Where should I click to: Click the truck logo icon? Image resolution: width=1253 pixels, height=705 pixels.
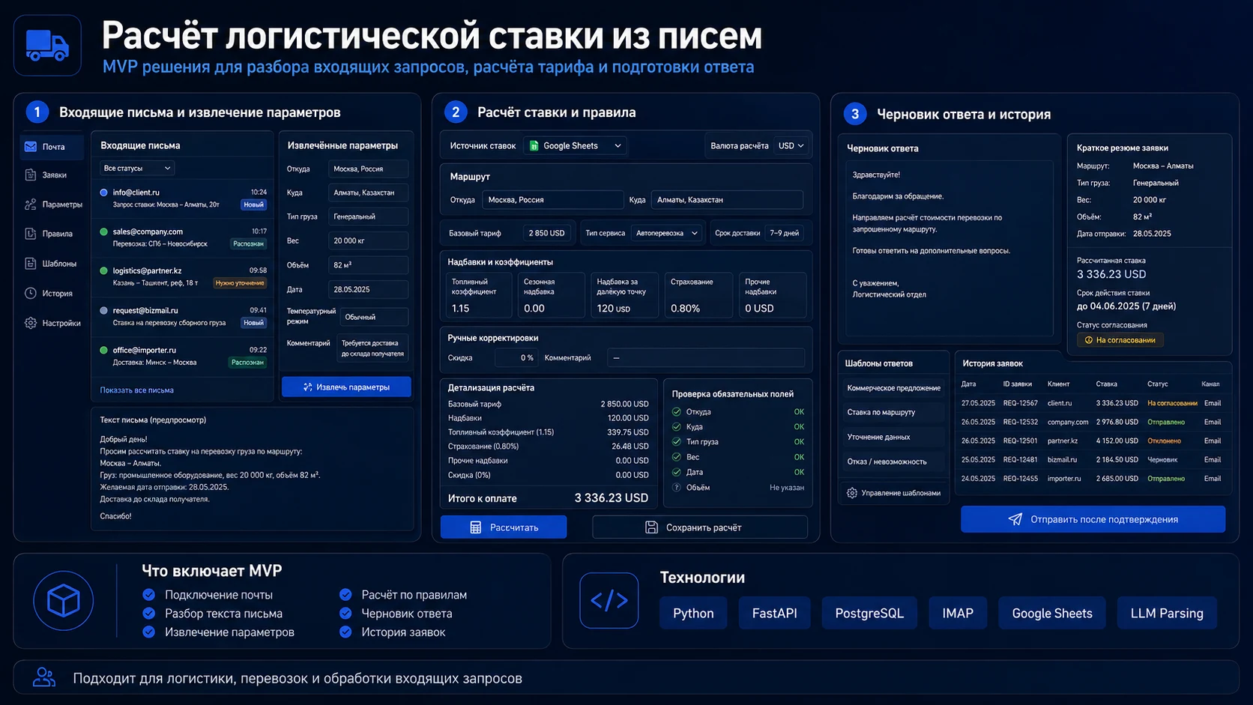(47, 46)
